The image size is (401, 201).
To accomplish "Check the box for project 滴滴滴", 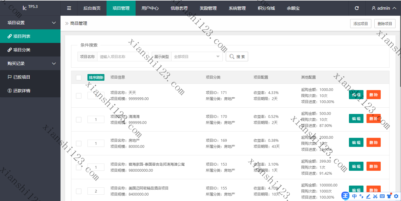I will (x=79, y=120).
